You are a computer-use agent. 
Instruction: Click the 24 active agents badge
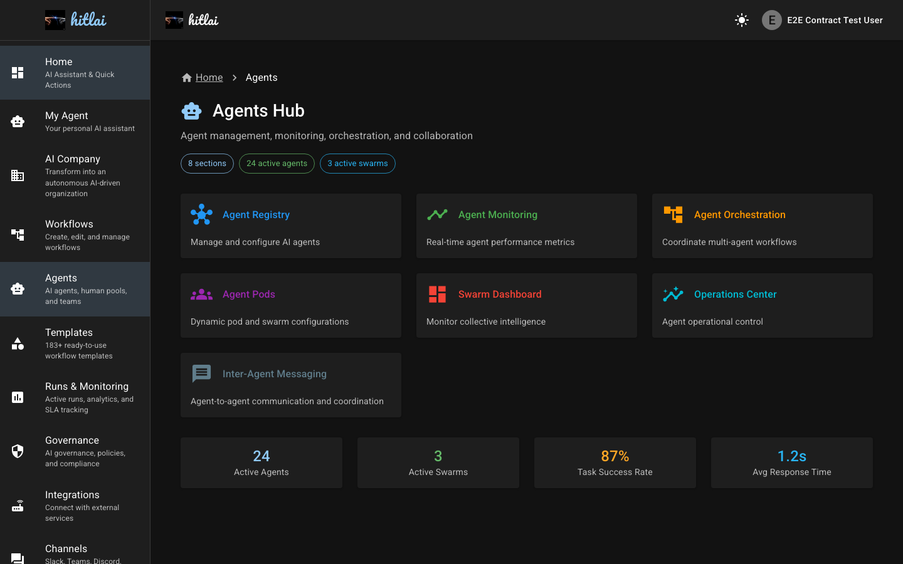(x=277, y=163)
